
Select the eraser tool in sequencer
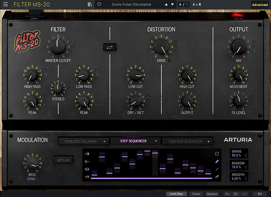[217, 177]
